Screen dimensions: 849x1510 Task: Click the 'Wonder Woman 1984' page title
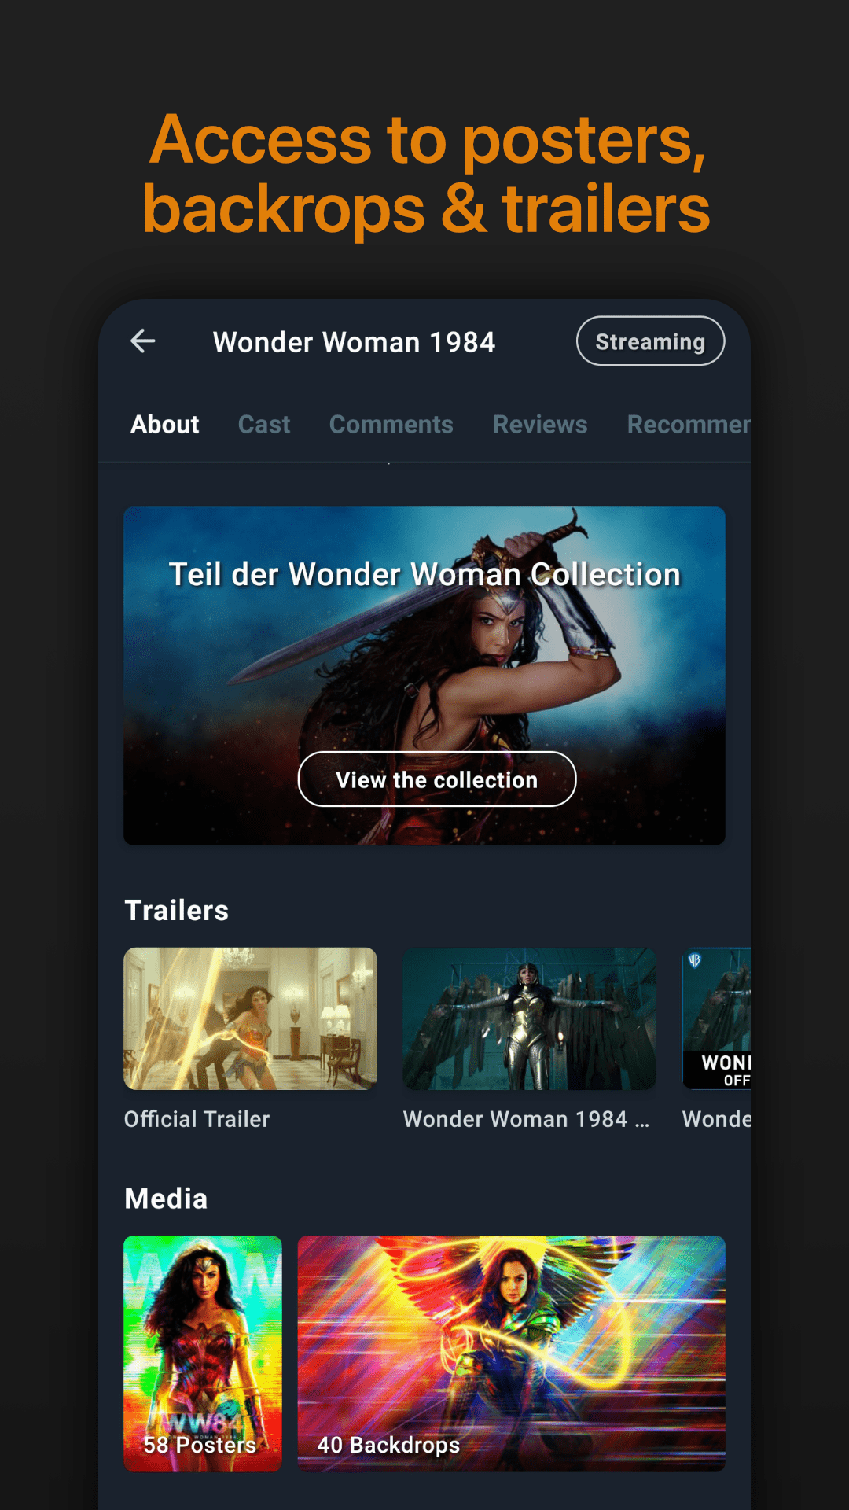(x=355, y=342)
